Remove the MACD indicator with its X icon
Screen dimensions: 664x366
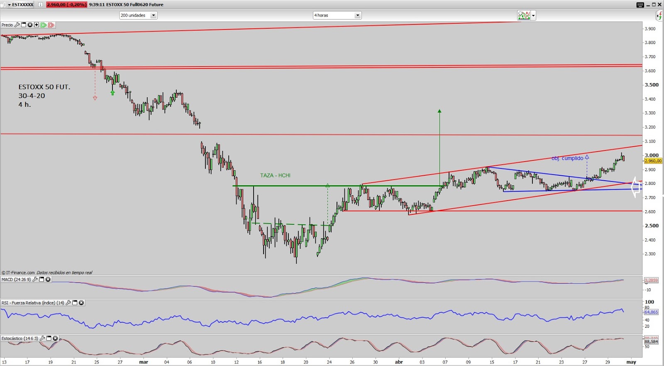(48, 280)
